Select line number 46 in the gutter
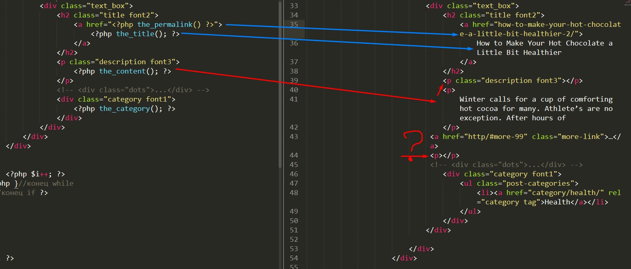631x269 pixels. [294, 174]
